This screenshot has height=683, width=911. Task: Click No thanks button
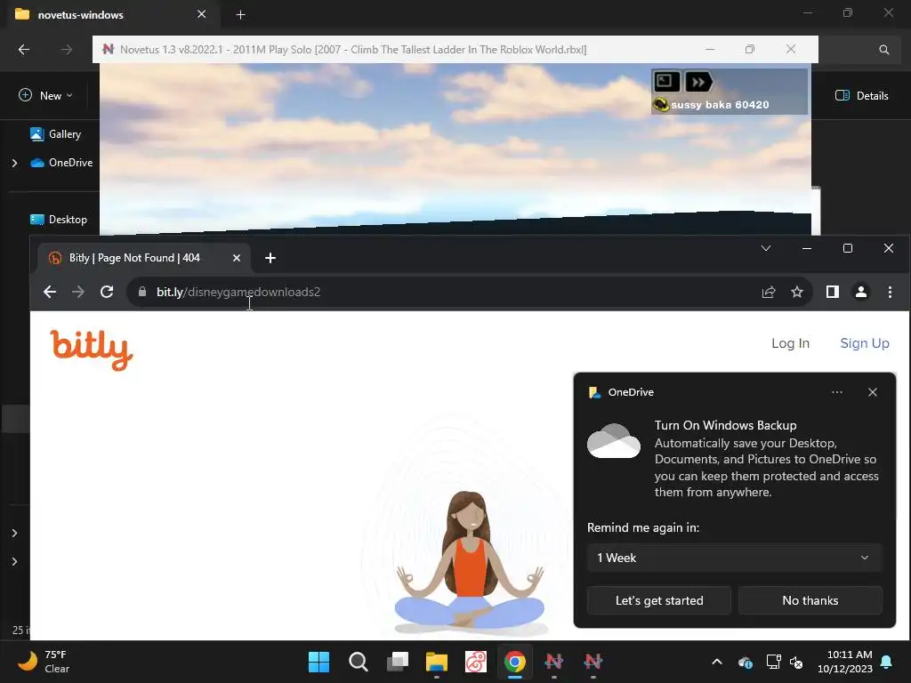tap(810, 600)
